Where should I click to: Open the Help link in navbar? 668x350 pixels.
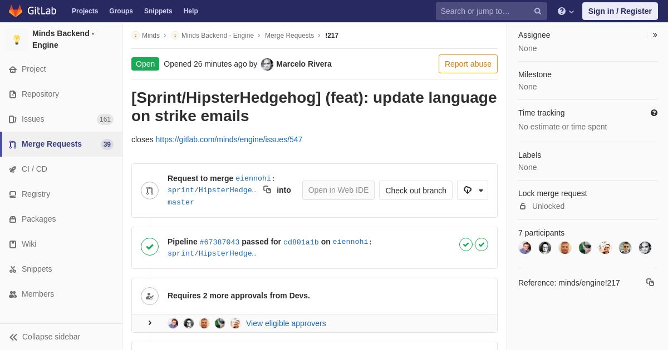click(191, 11)
